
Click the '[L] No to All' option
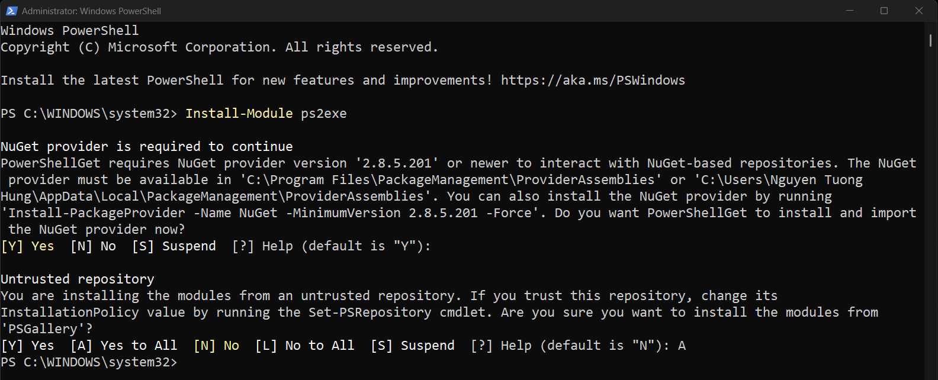[x=304, y=346]
